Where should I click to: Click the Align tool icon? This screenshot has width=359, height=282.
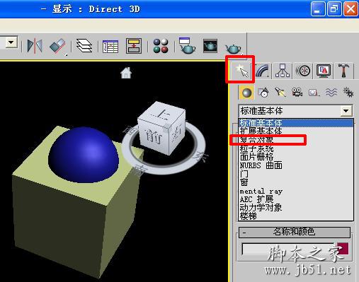pos(57,46)
